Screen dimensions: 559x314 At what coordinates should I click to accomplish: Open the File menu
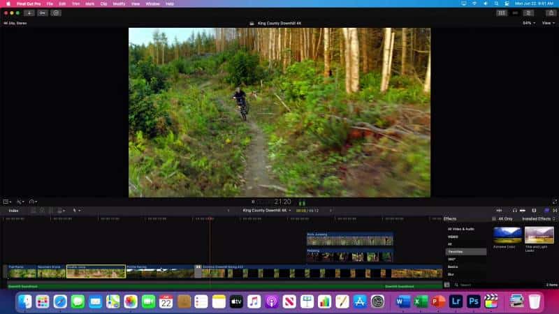coord(50,3)
